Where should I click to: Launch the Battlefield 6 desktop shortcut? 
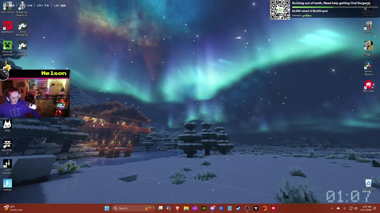7,27
